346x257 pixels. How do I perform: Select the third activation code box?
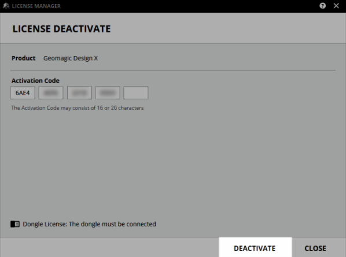[x=79, y=93]
